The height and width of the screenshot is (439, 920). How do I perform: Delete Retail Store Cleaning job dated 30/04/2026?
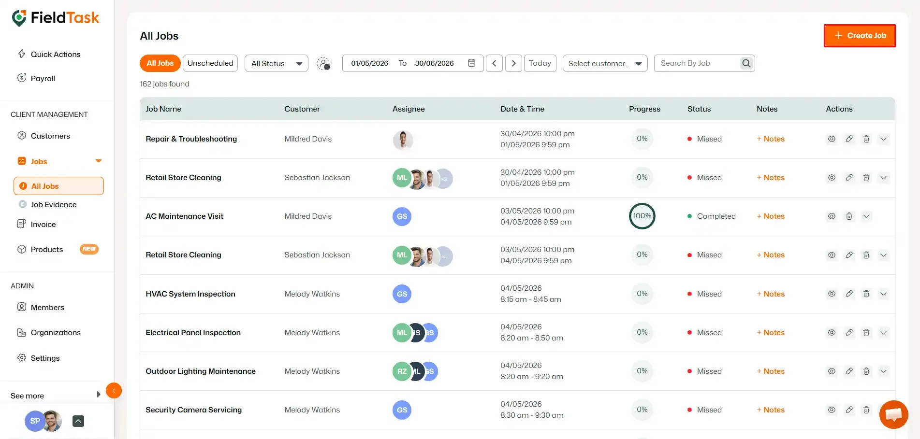tap(866, 178)
